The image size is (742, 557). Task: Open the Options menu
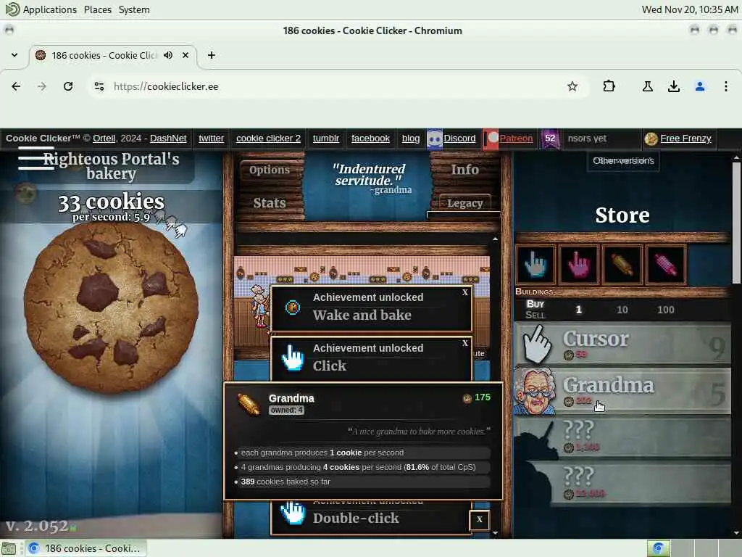point(270,170)
